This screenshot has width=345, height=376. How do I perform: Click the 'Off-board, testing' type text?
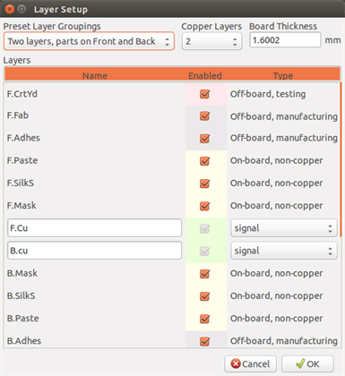268,94
